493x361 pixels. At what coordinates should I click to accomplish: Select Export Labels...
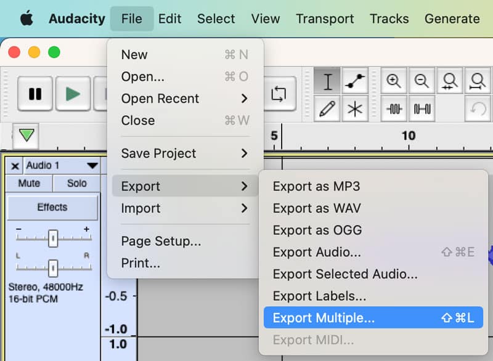tap(373, 296)
